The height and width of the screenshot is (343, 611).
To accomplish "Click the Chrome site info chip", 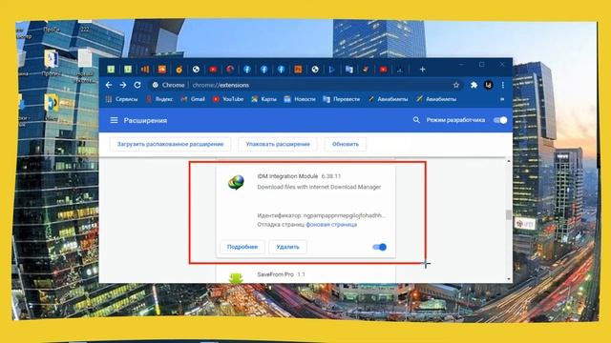I will pos(169,85).
